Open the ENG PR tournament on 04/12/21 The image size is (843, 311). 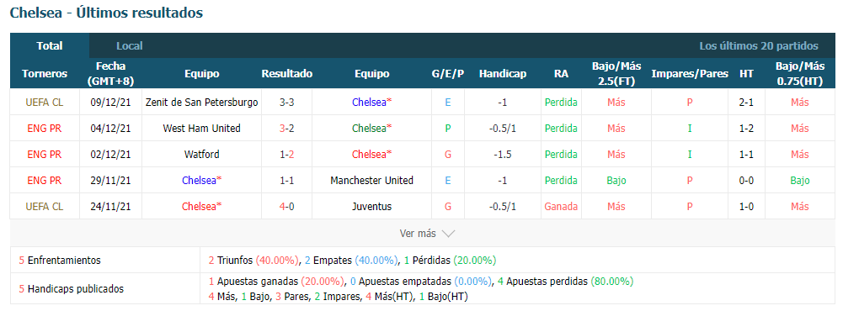(45, 128)
